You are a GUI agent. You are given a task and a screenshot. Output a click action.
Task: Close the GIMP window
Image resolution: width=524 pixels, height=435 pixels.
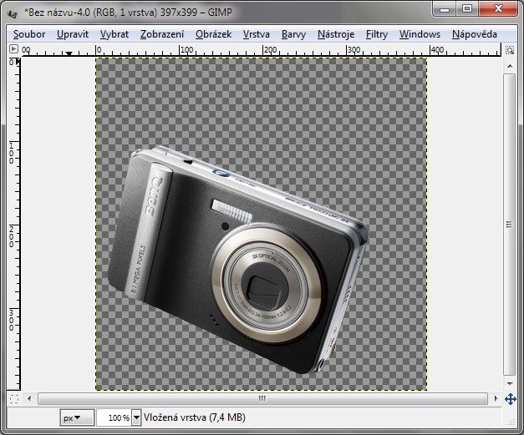pos(498,9)
